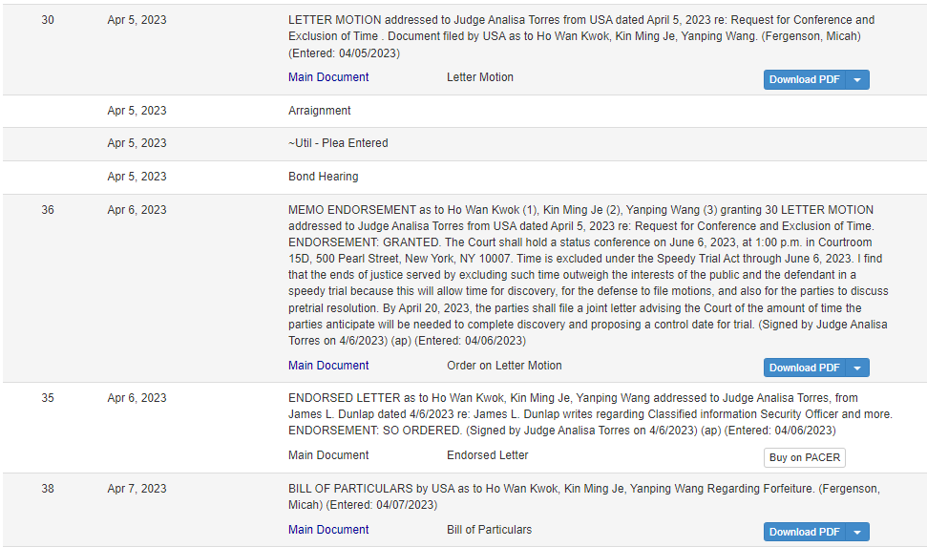Expand dropdown arrow beside Bill of Particulars download
Viewport: 927px width, 547px height.
[857, 532]
